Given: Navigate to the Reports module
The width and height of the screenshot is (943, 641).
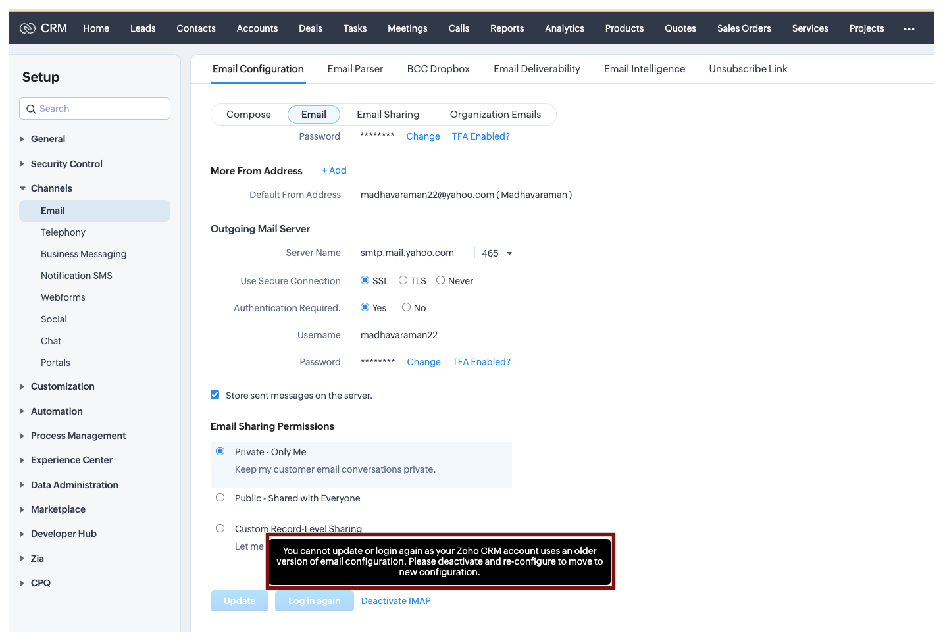Looking at the screenshot, I should point(507,28).
